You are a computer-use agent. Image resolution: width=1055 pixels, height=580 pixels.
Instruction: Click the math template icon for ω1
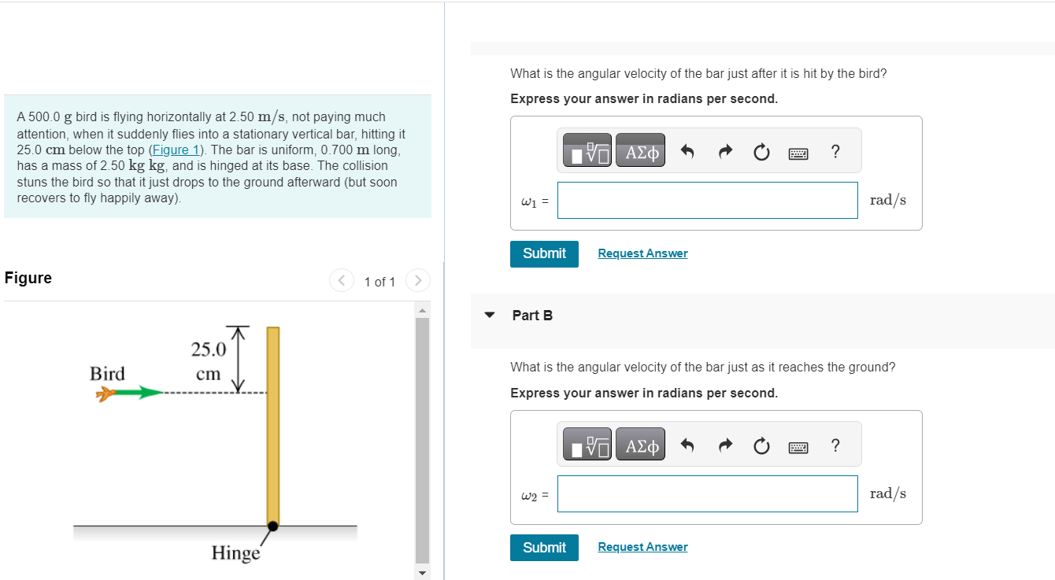[588, 152]
